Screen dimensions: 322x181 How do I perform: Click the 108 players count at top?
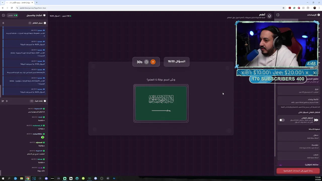point(66,16)
